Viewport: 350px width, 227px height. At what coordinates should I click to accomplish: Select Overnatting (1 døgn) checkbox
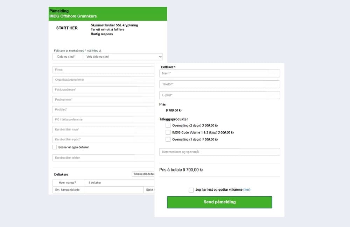tap(168, 139)
